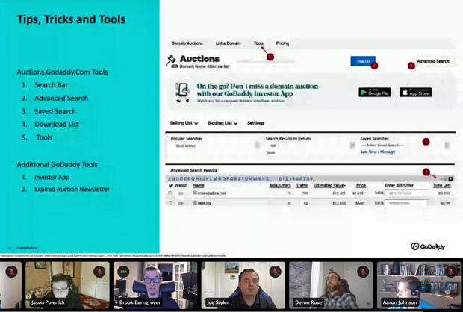463x312 pixels.
Task: Click 'Saved Search' in the slide list
Action: [55, 111]
